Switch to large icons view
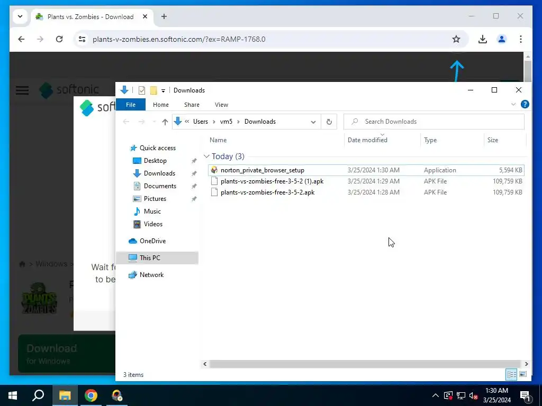Screen dimensions: 542x406 point(523,374)
